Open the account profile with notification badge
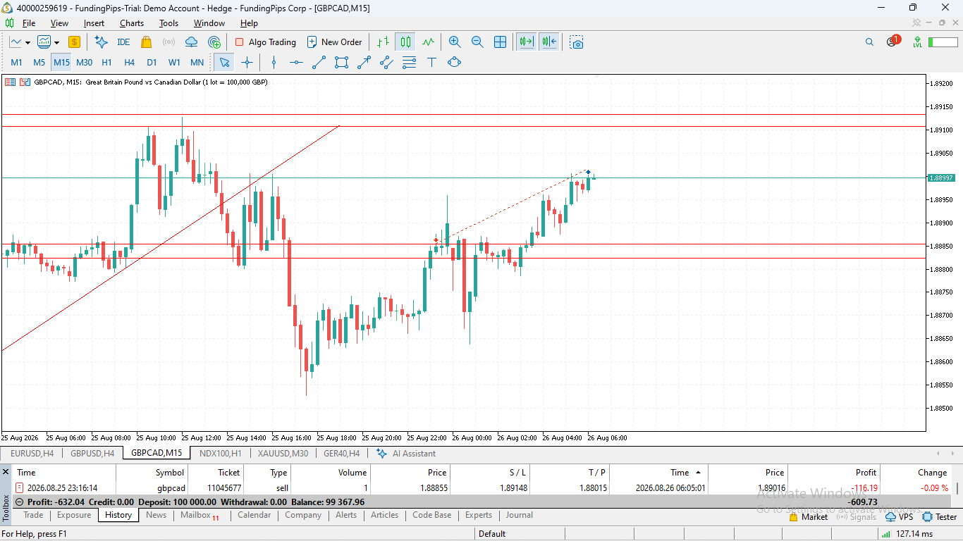The height and width of the screenshot is (541, 963). [893, 42]
